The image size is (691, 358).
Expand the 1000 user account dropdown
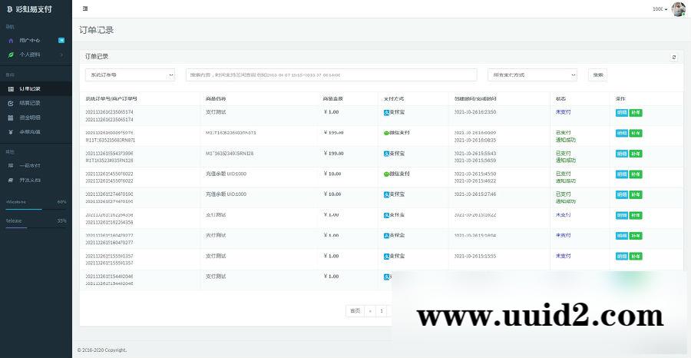click(660, 9)
